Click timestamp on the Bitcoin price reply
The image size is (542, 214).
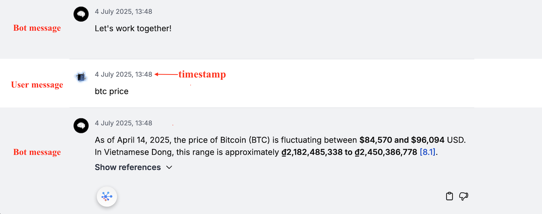pyautogui.click(x=124, y=123)
